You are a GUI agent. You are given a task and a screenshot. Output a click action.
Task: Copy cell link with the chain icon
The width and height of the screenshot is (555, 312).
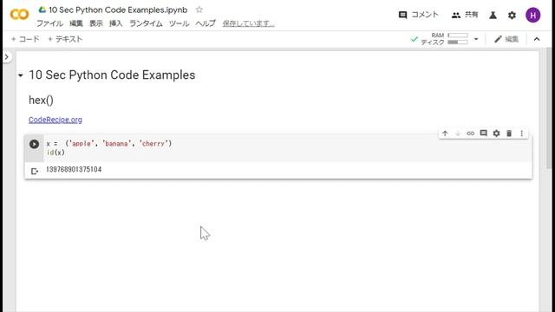(x=470, y=133)
